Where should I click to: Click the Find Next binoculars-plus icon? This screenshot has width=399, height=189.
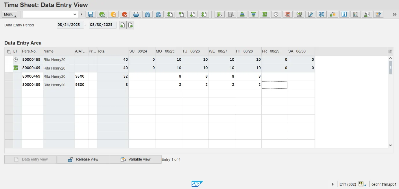click(x=158, y=14)
